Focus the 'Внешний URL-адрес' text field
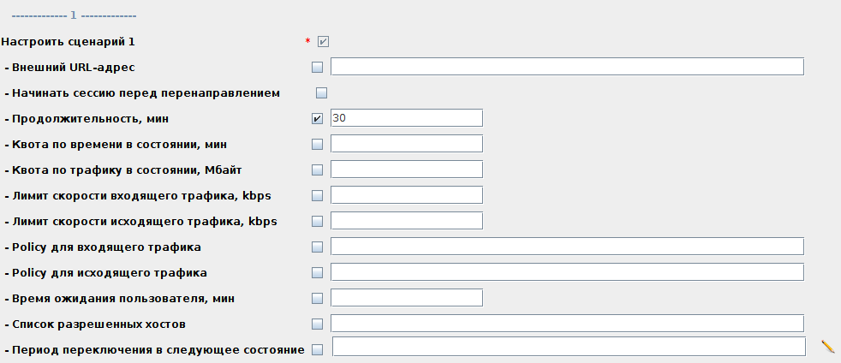This screenshot has height=363, width=841. tap(567, 67)
